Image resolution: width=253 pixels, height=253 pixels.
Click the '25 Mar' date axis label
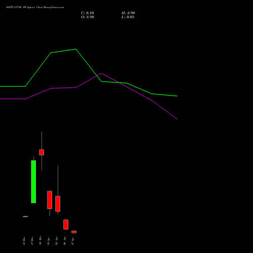coord(24,241)
